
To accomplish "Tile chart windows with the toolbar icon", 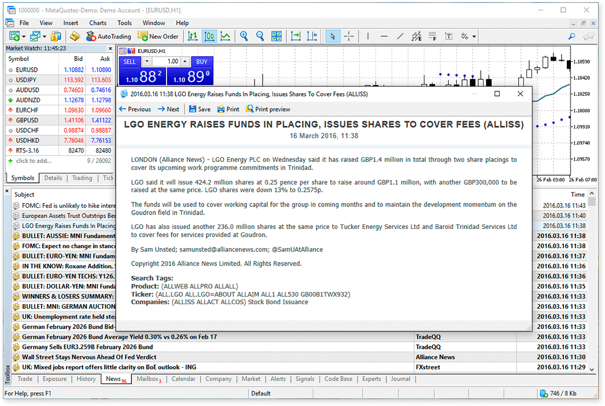I will pyautogui.click(x=276, y=36).
